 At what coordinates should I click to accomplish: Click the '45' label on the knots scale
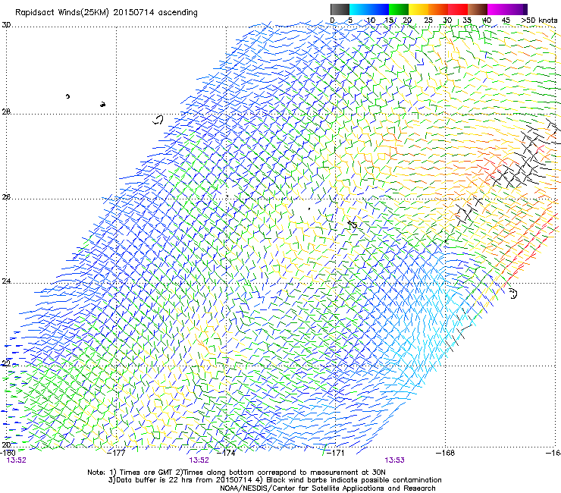coord(506,20)
